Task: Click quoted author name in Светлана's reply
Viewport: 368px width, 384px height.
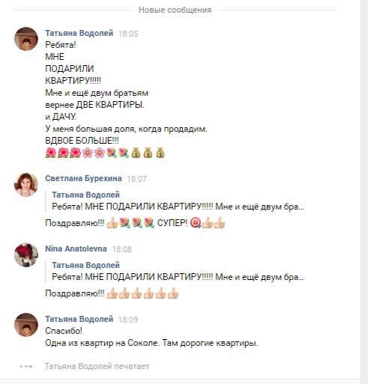Action: tap(85, 195)
